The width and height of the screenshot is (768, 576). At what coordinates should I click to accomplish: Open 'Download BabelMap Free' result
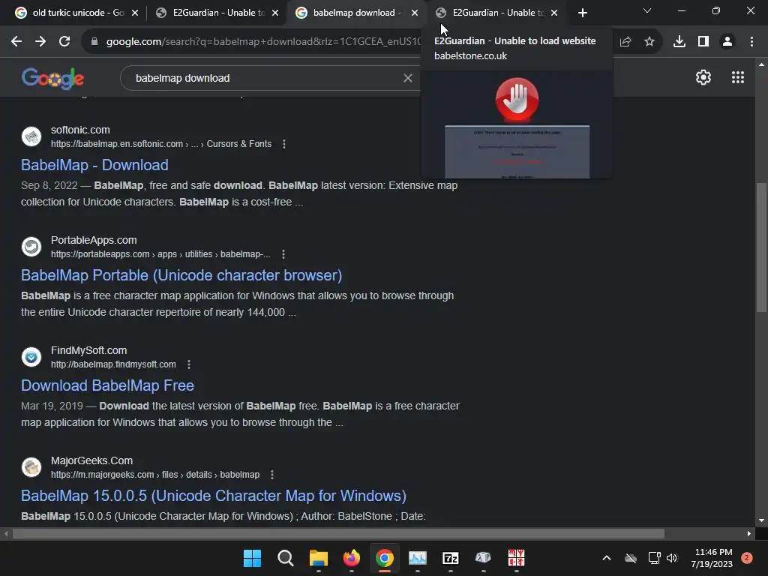click(107, 385)
